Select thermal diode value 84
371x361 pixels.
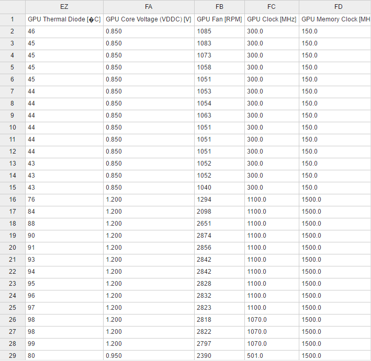pyautogui.click(x=64, y=212)
